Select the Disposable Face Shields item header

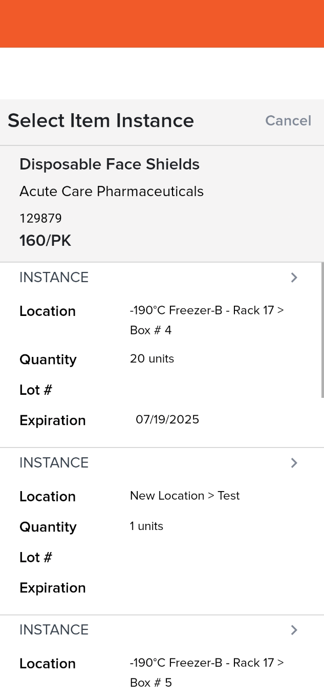point(109,164)
